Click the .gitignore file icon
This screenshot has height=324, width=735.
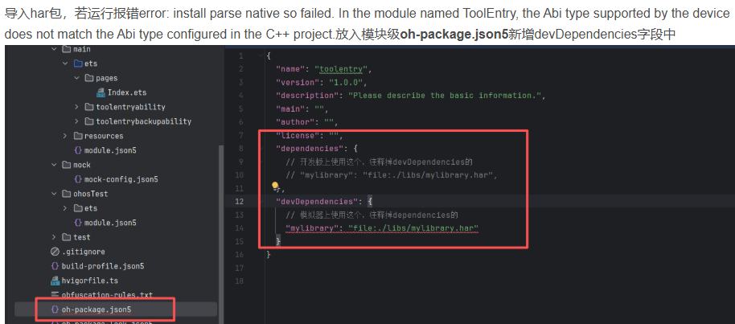coord(55,252)
